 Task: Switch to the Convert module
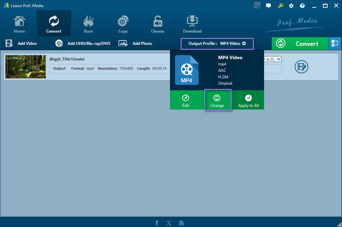pyautogui.click(x=54, y=24)
